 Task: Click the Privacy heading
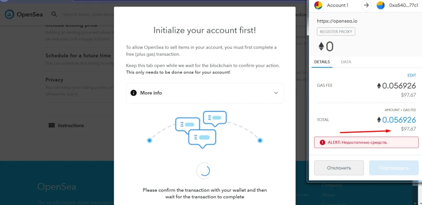click(x=54, y=80)
